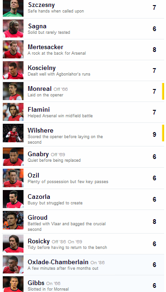166x292 pixels.
Task: Click Sagna's player photo
Action: [13, 28]
